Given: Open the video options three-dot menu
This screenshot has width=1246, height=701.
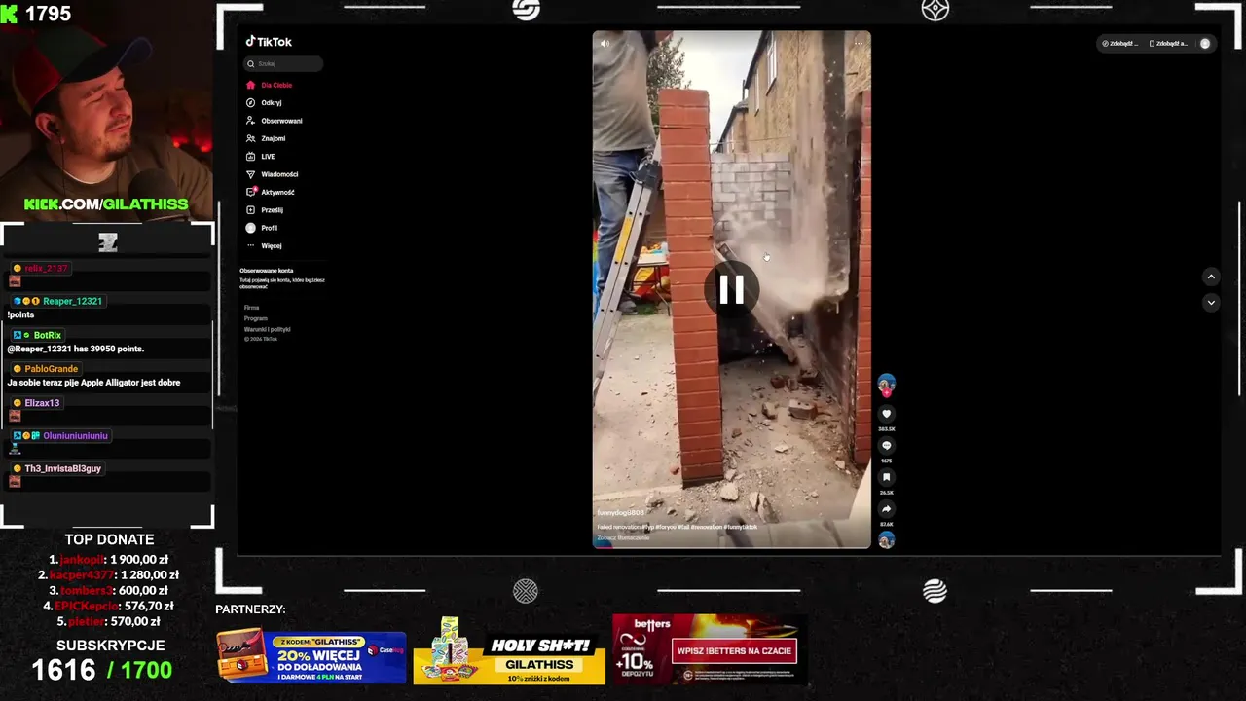Looking at the screenshot, I should click(x=859, y=43).
